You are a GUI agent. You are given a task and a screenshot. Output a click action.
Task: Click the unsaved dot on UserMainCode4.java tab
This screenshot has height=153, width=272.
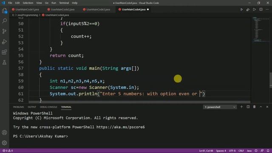click(148, 9)
